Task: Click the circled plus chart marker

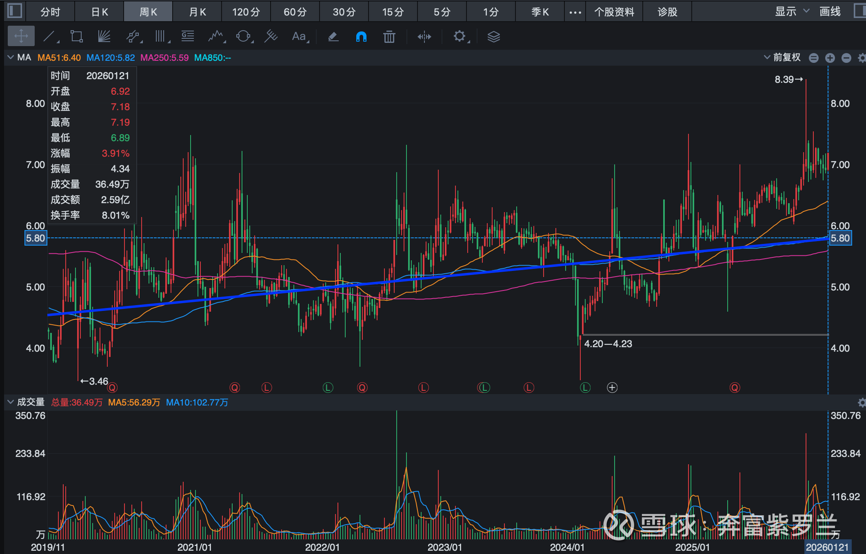Action: coord(612,388)
